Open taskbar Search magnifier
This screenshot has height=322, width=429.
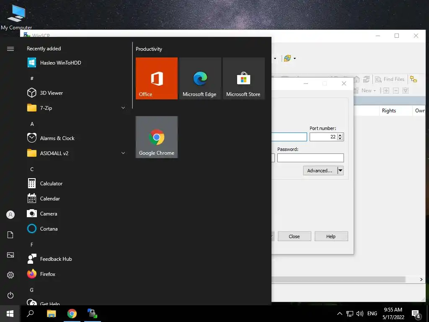pyautogui.click(x=30, y=314)
